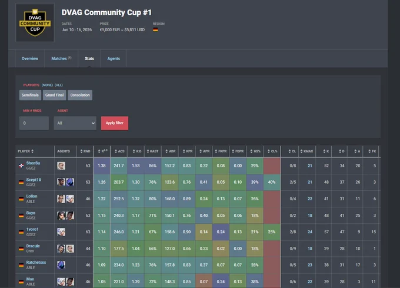Click 1voro1's KMAX value 24
The width and height of the screenshot is (400, 288).
(x=309, y=232)
